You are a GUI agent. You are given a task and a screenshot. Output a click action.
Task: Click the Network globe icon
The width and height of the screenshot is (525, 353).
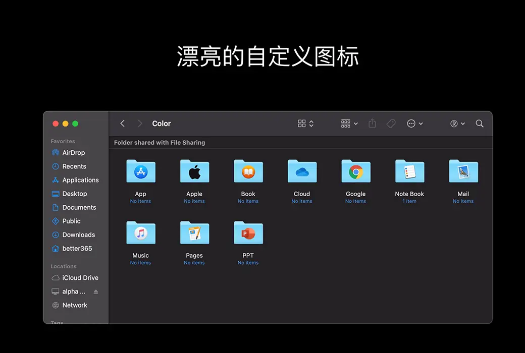point(56,305)
